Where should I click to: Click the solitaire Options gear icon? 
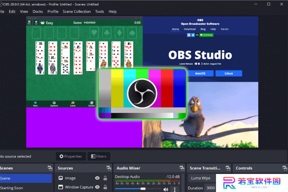[54, 104]
